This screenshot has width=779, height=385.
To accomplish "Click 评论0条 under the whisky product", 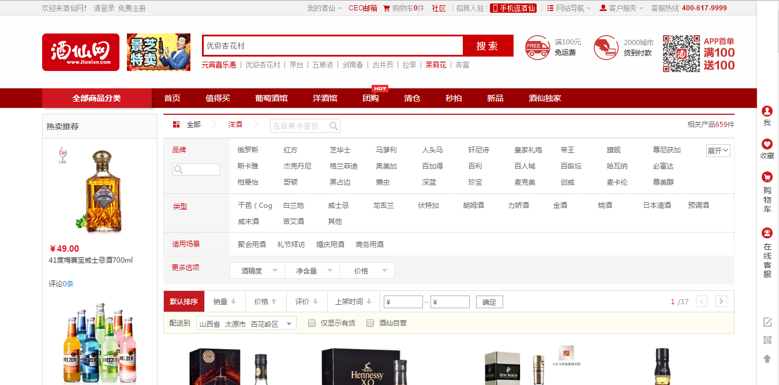I will coord(61,284).
